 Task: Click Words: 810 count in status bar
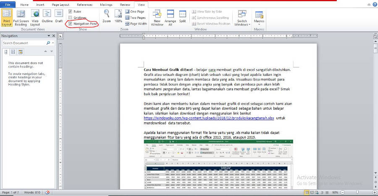coord(32,192)
